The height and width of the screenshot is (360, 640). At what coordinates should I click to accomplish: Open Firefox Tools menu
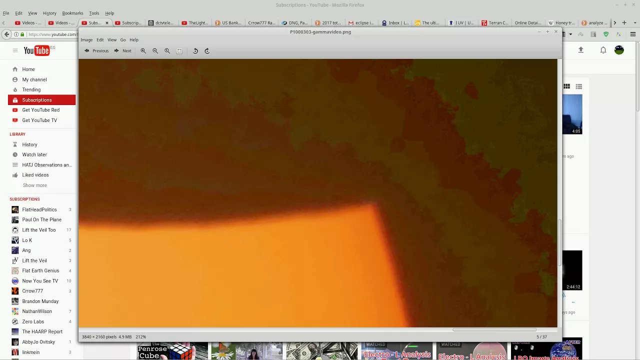point(94,13)
